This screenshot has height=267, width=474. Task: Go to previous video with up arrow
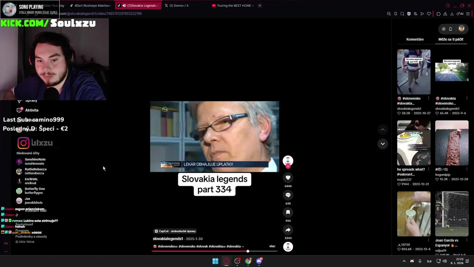383,129
